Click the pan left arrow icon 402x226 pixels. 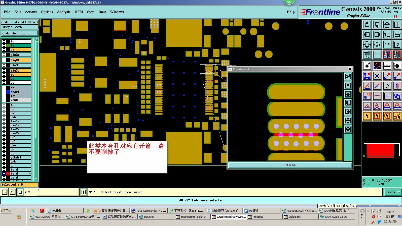click(x=367, y=35)
